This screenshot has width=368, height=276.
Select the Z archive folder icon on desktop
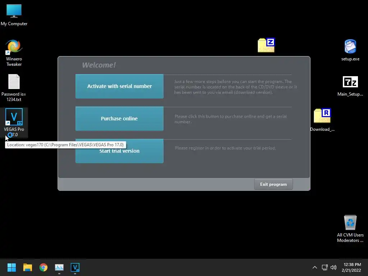266,45
